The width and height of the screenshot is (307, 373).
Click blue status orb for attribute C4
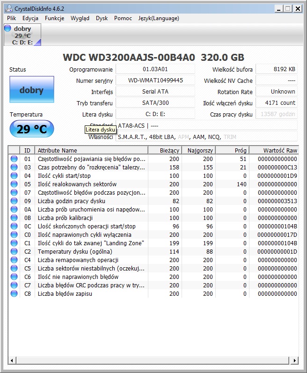pos(14,260)
